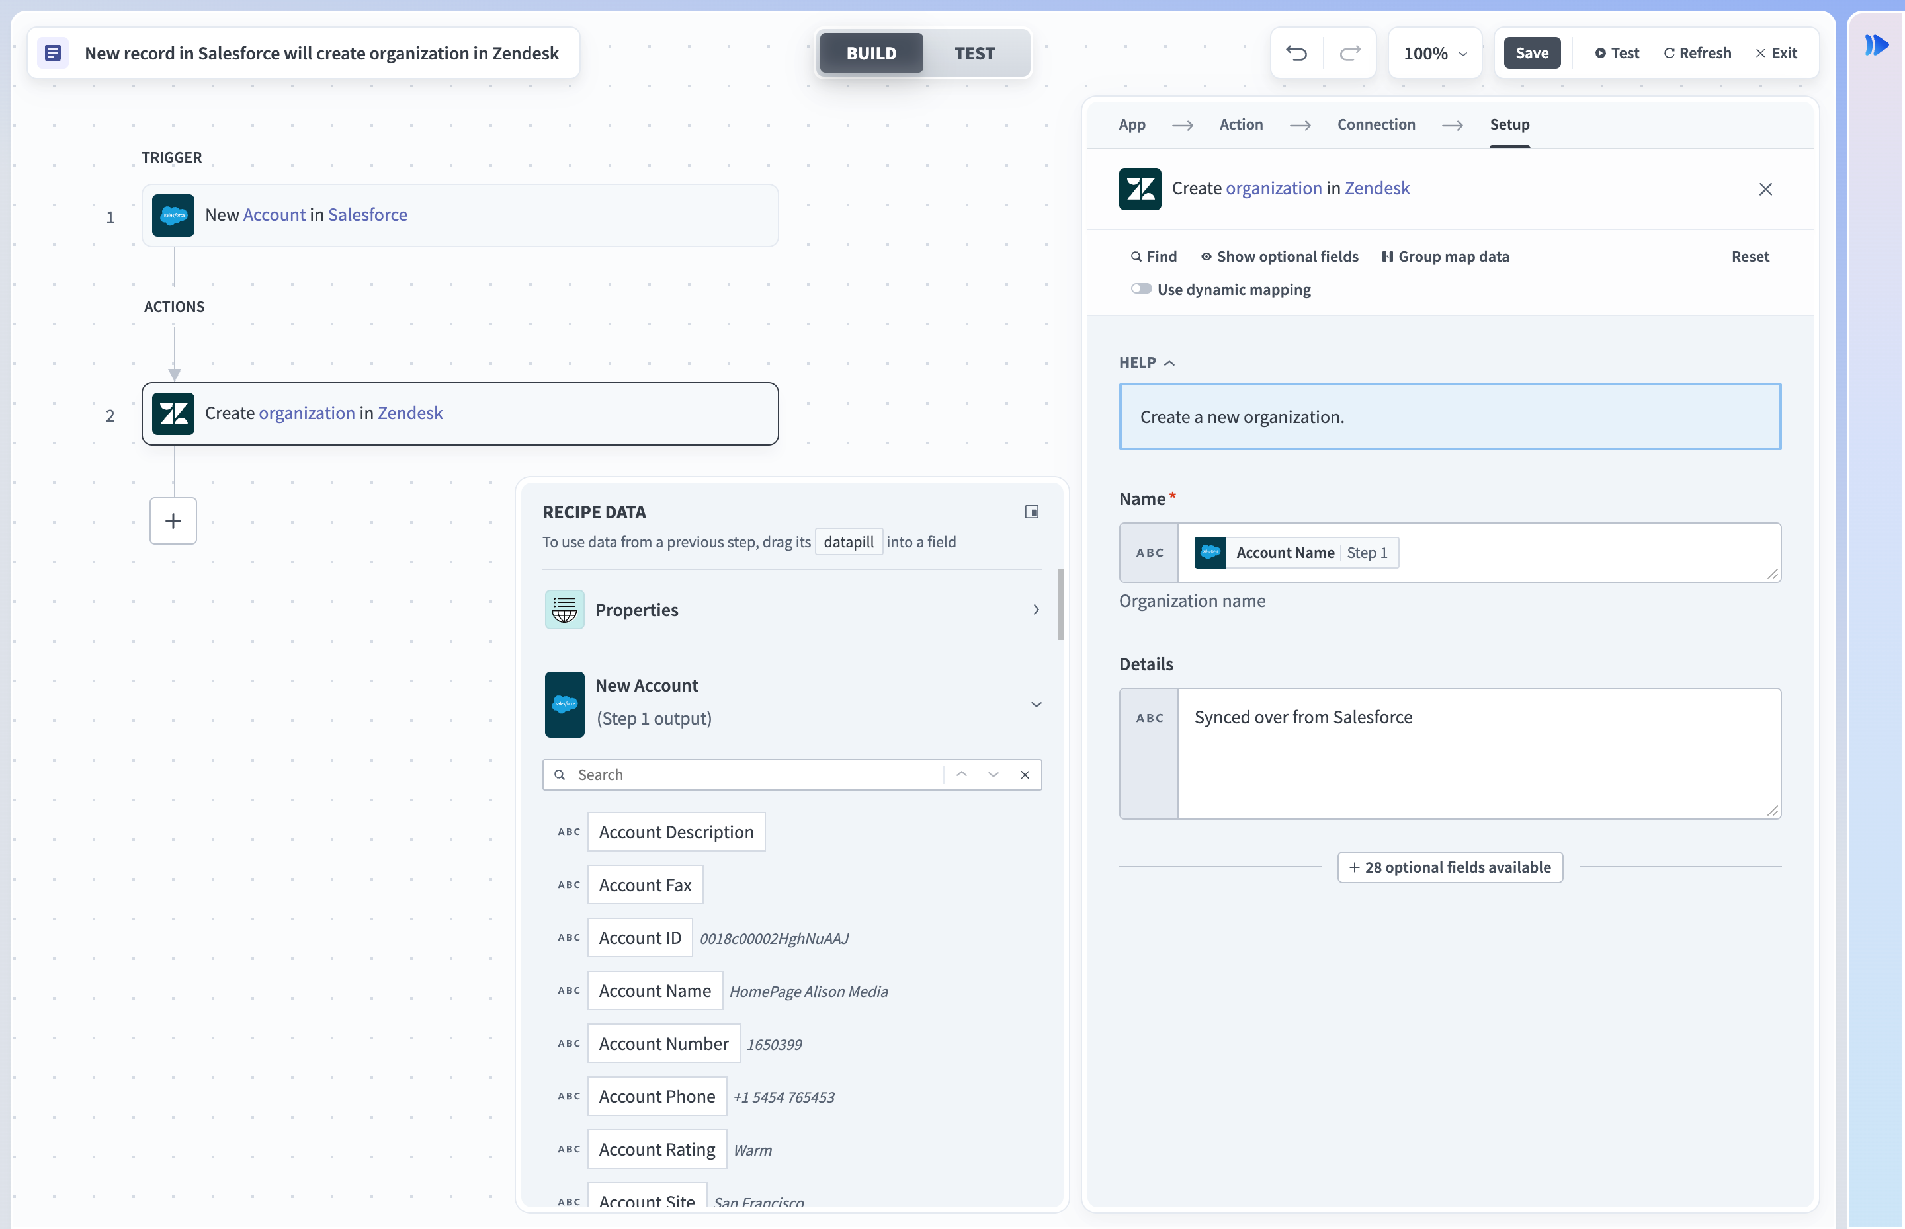Close the Create organization setup panel
1905x1229 pixels.
[1765, 189]
